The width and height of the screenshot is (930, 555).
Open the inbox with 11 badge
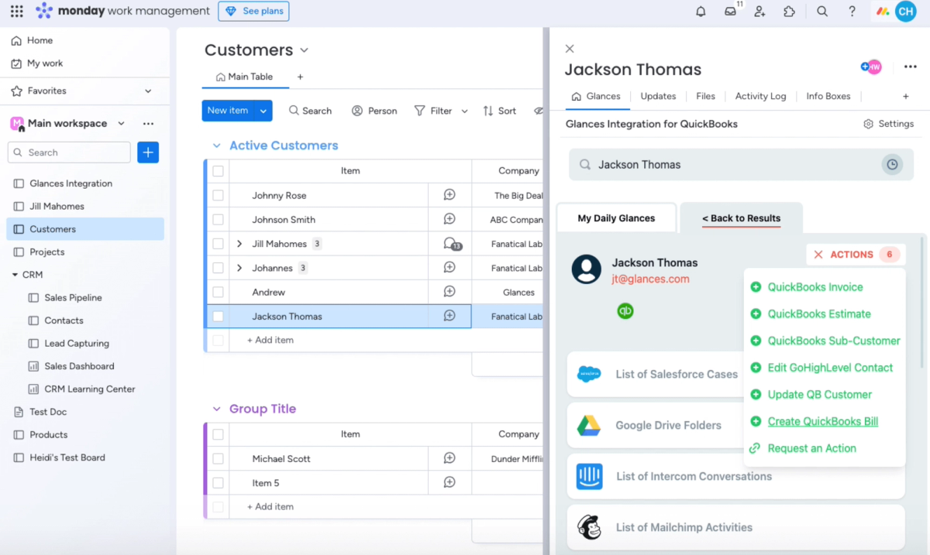click(731, 11)
